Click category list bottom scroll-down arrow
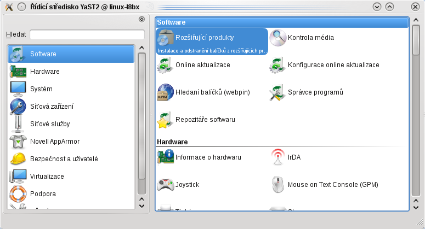This screenshot has height=229, width=425. (141, 206)
